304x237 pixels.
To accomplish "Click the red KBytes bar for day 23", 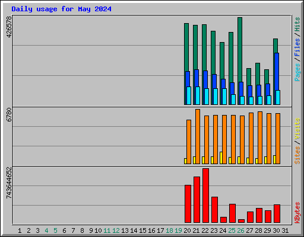I will click(x=214, y=210).
